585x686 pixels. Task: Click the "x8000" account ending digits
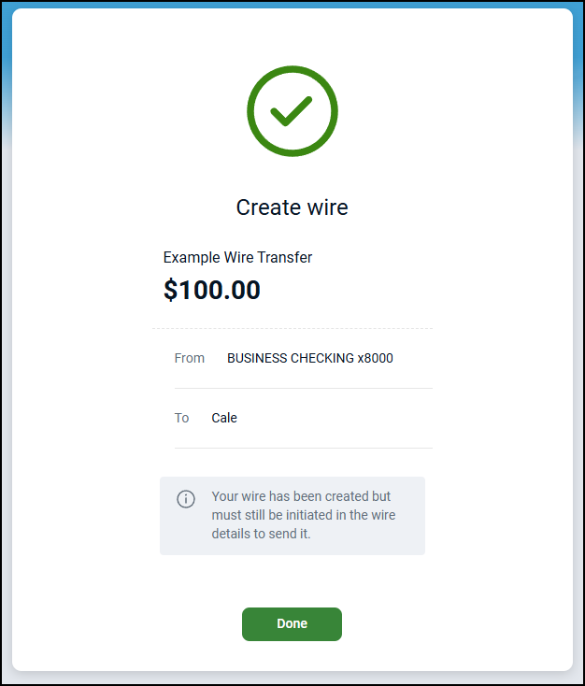[375, 358]
